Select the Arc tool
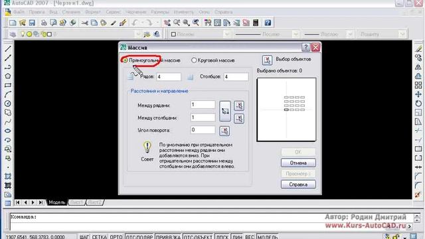This screenshot has height=239, width=425. click(8, 94)
